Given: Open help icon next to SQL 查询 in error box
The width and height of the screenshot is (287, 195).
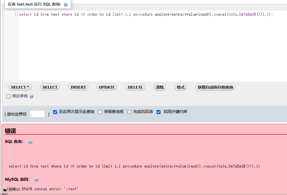Looking at the screenshot, I should pos(30,142).
